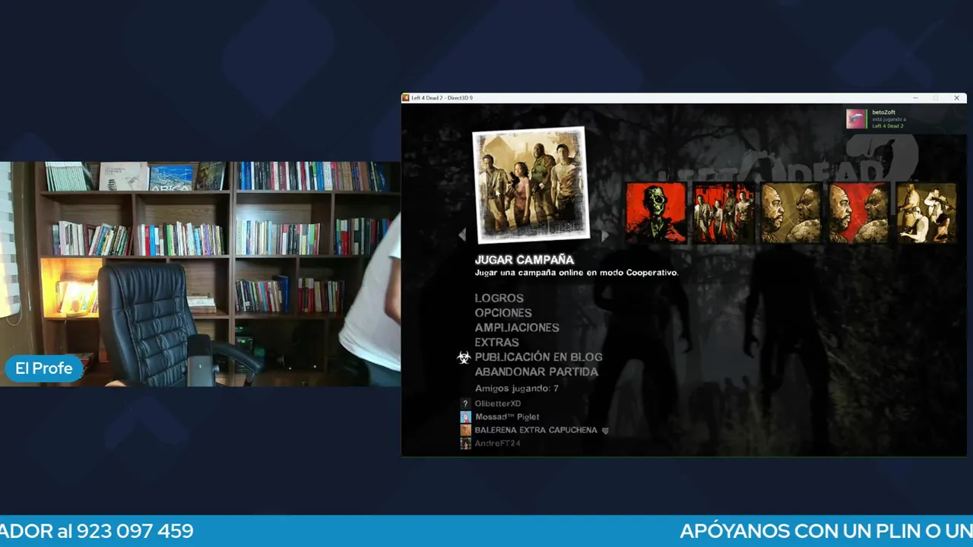973x547 pixels.
Task: Select ABANDONAR PARTIDA to quit
Action: [x=537, y=372]
